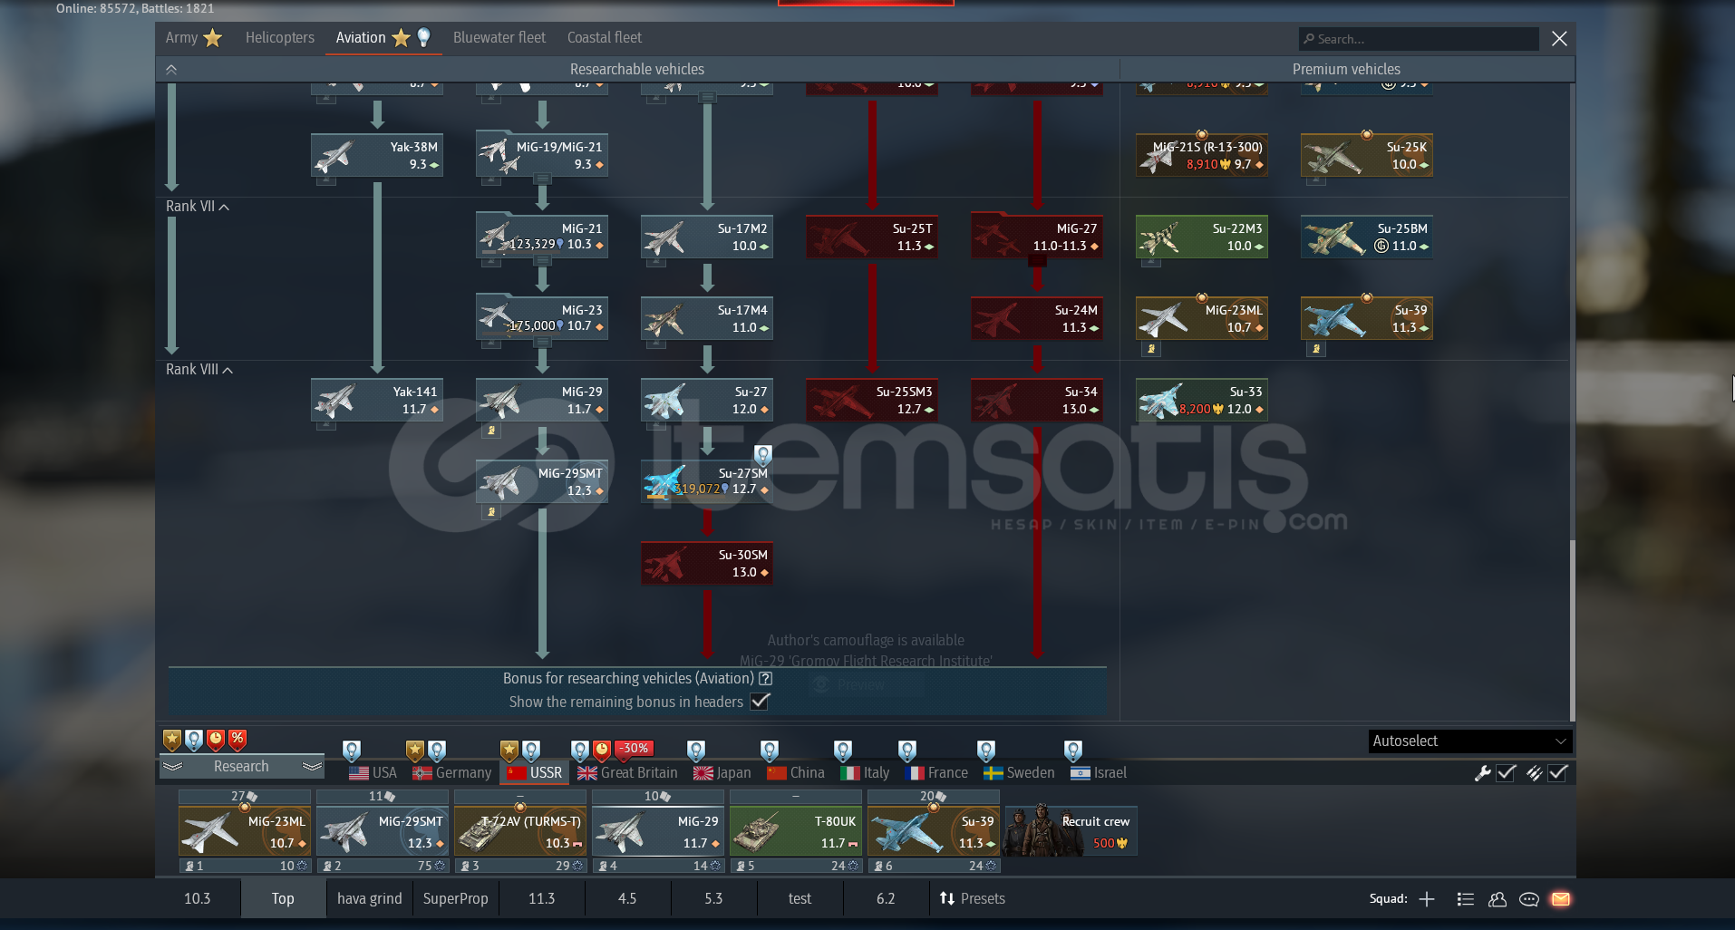
Task: Click the research lightbulb marker on Su-27SM
Action: pyautogui.click(x=763, y=455)
